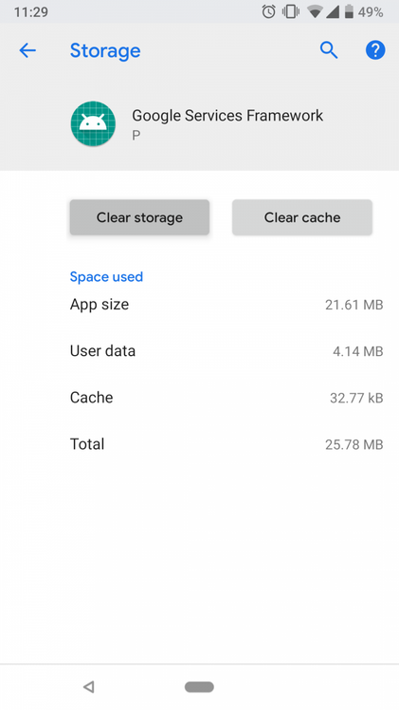Image resolution: width=399 pixels, height=710 pixels.
Task: Open search with magnifier icon
Action: click(x=329, y=50)
